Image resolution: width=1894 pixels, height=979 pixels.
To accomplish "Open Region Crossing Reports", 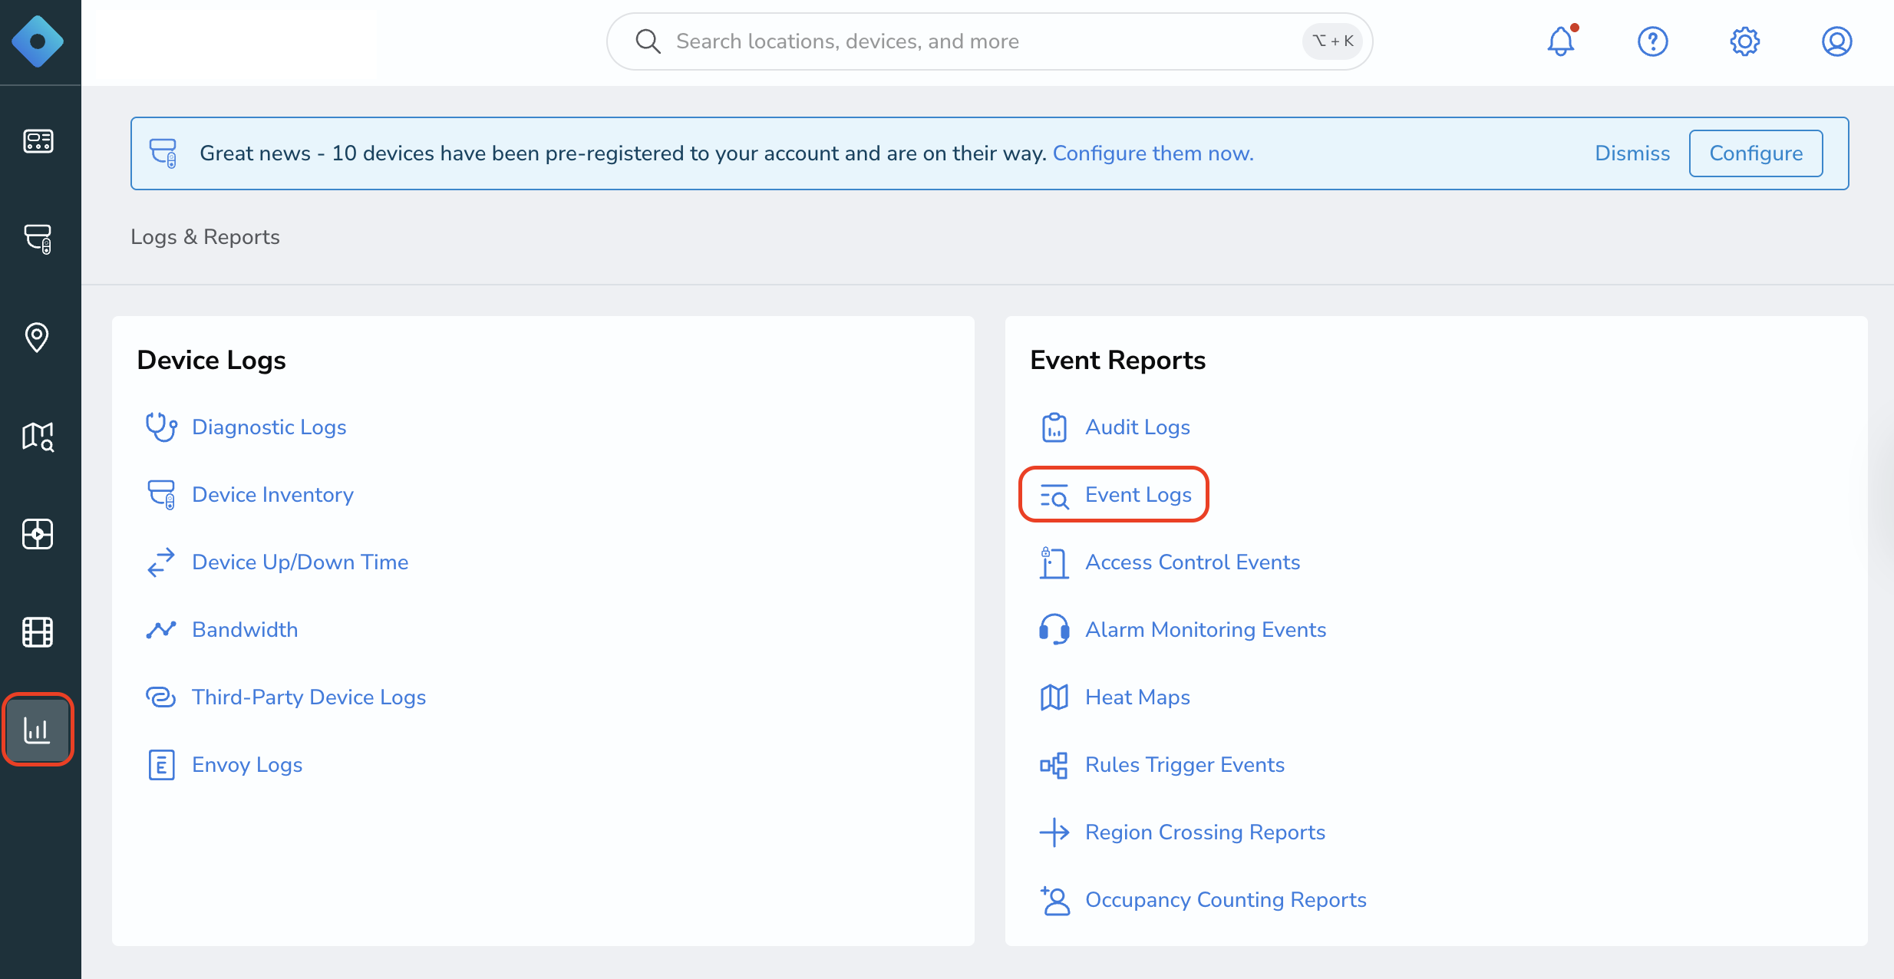I will click(x=1206, y=832).
